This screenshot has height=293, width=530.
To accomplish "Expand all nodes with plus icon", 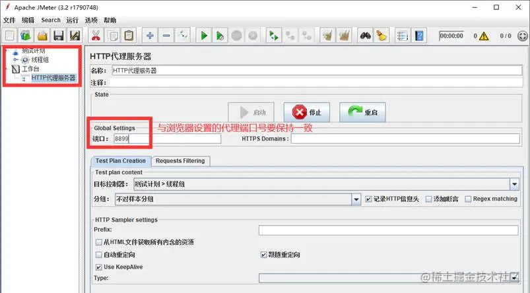I will coord(150,36).
